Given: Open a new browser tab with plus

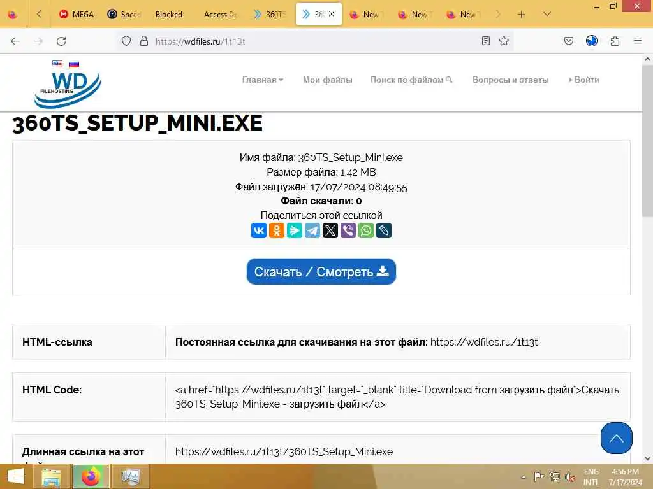Looking at the screenshot, I should coord(521,15).
